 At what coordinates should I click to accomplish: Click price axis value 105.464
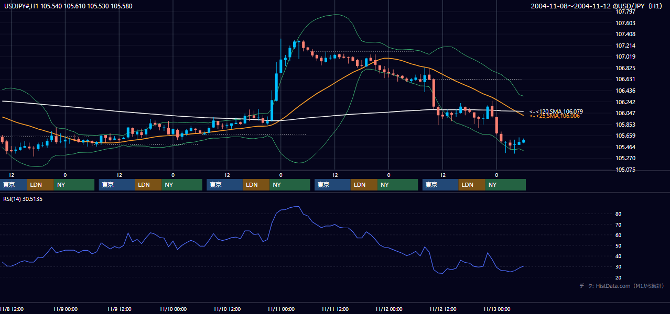(x=625, y=147)
